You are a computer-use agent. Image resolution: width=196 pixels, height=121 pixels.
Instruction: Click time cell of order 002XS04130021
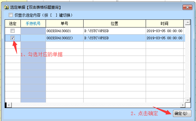click(x=165, y=31)
